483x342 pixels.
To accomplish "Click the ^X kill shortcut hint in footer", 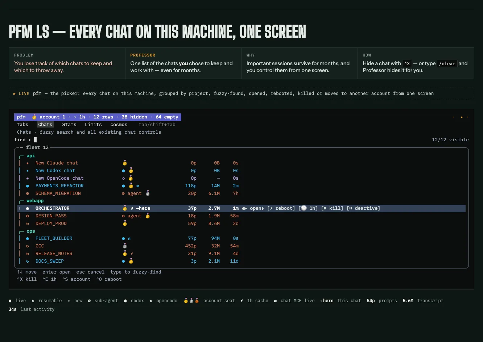I will pos(27,279).
